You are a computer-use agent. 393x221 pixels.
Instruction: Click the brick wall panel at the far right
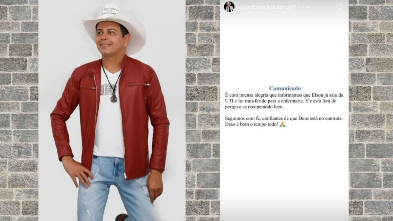371,110
